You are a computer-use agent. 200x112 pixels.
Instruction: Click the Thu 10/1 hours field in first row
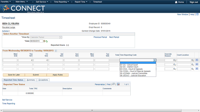pos(25,60)
